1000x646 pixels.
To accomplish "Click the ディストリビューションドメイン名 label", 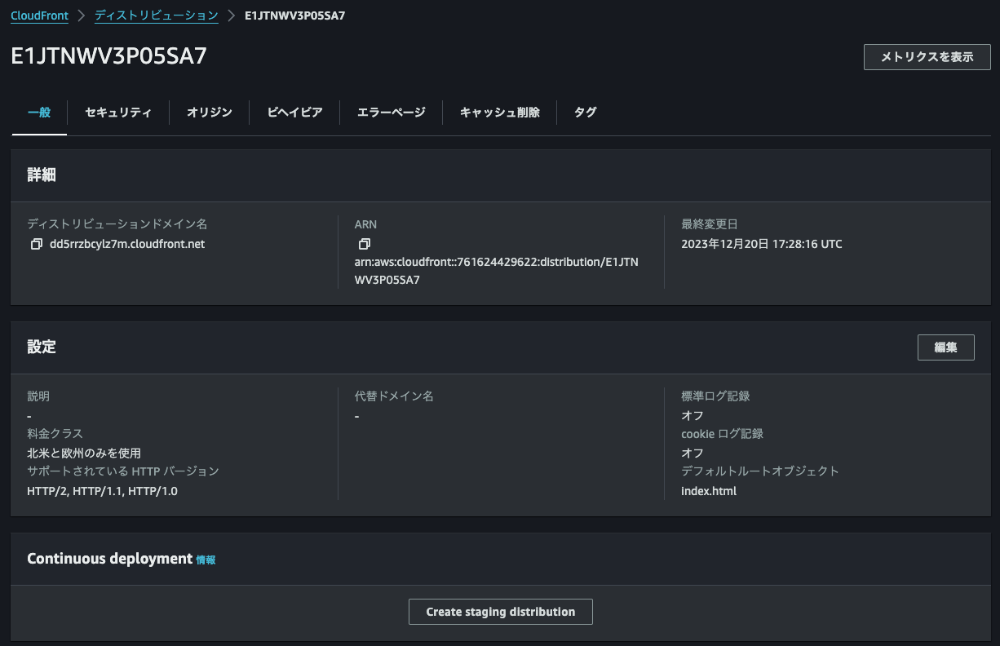I will pyautogui.click(x=117, y=223).
